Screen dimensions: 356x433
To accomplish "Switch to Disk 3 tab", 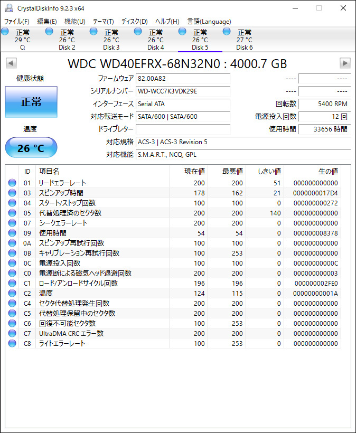I will [111, 40].
